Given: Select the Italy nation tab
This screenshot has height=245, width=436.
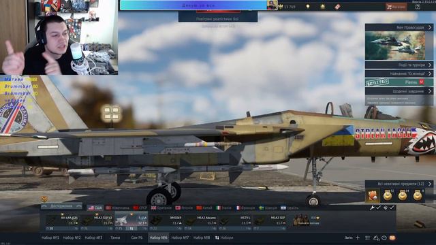Looking at the screenshot, I should point(224,208).
